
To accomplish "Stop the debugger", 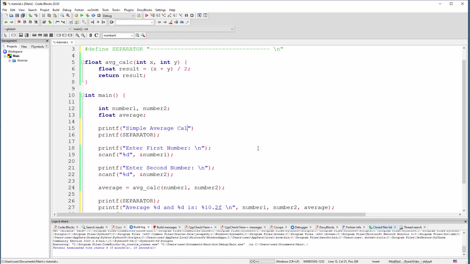I will click(x=192, y=15).
